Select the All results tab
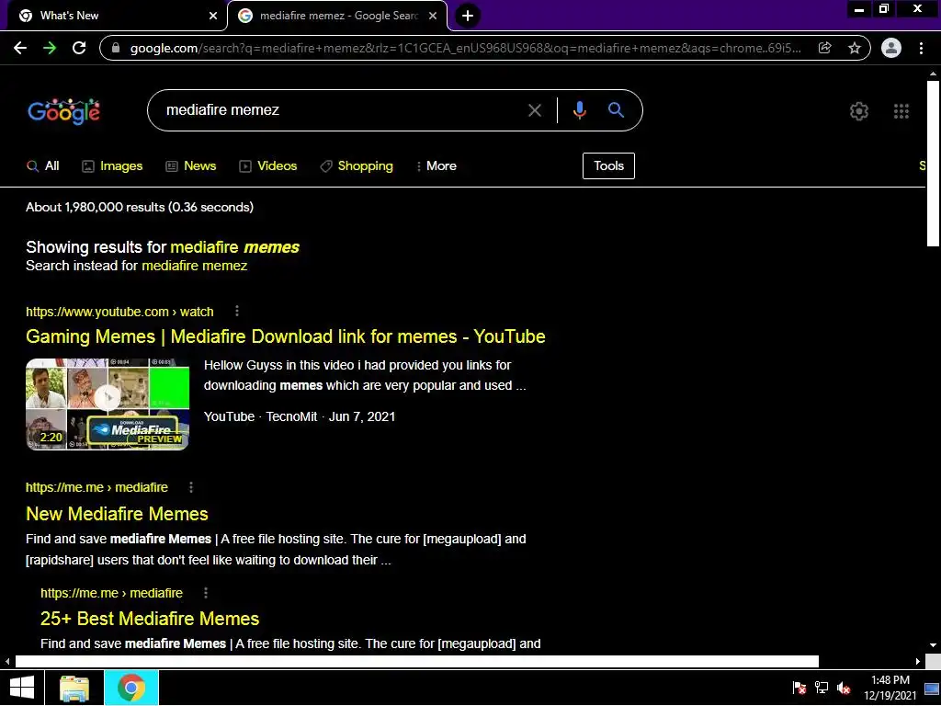This screenshot has width=941, height=706. coord(42,165)
